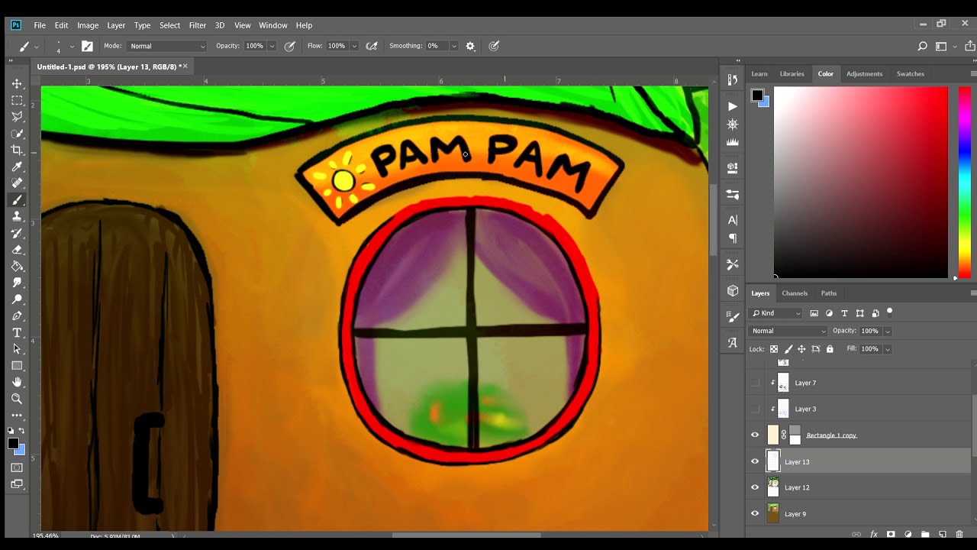Lock all with the padlock icon

[x=830, y=349]
